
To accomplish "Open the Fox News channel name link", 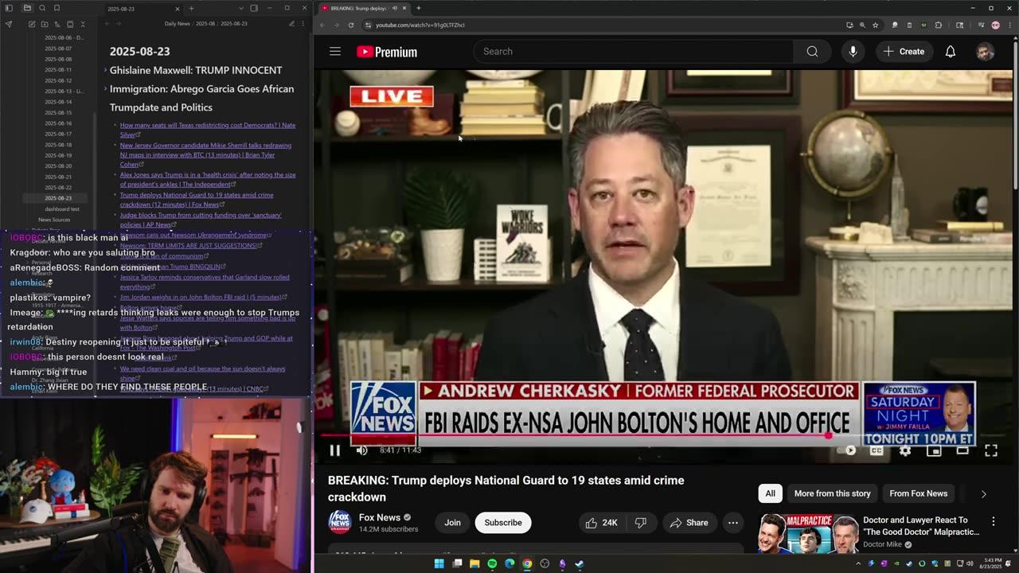I will point(380,517).
